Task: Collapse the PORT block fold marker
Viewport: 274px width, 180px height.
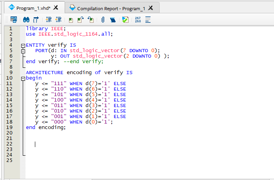Action: pos(23,51)
